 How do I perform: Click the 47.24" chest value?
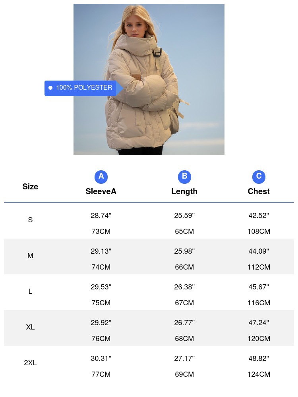coord(259,323)
